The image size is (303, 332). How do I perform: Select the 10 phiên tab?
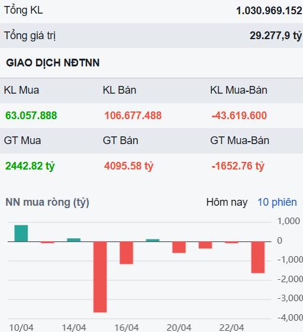(x=277, y=202)
